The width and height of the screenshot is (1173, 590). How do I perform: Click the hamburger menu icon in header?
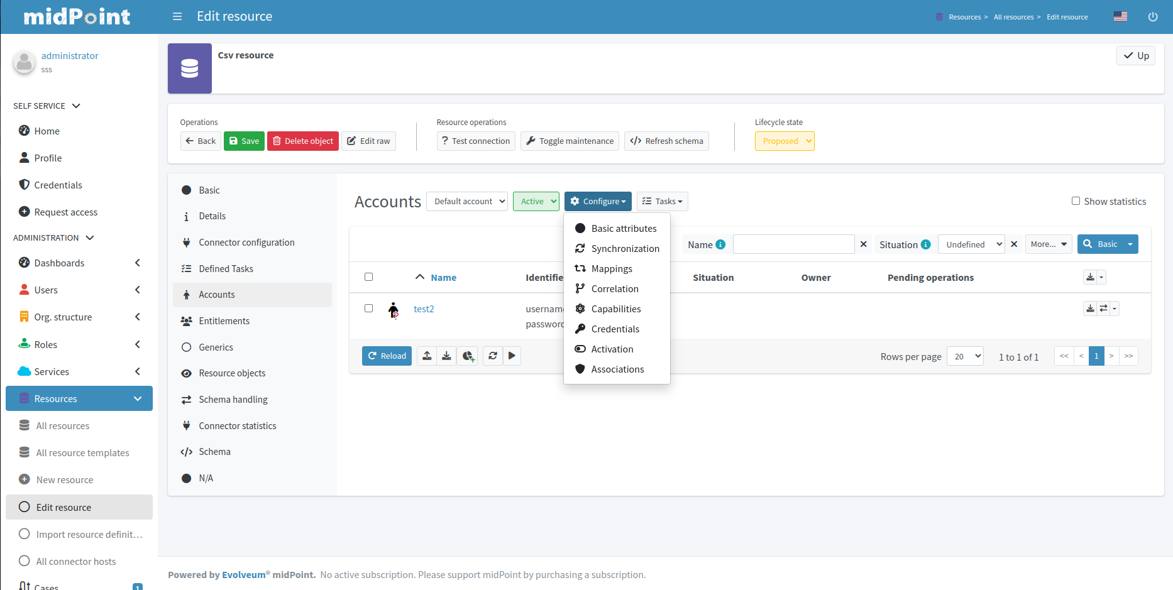coord(177,16)
